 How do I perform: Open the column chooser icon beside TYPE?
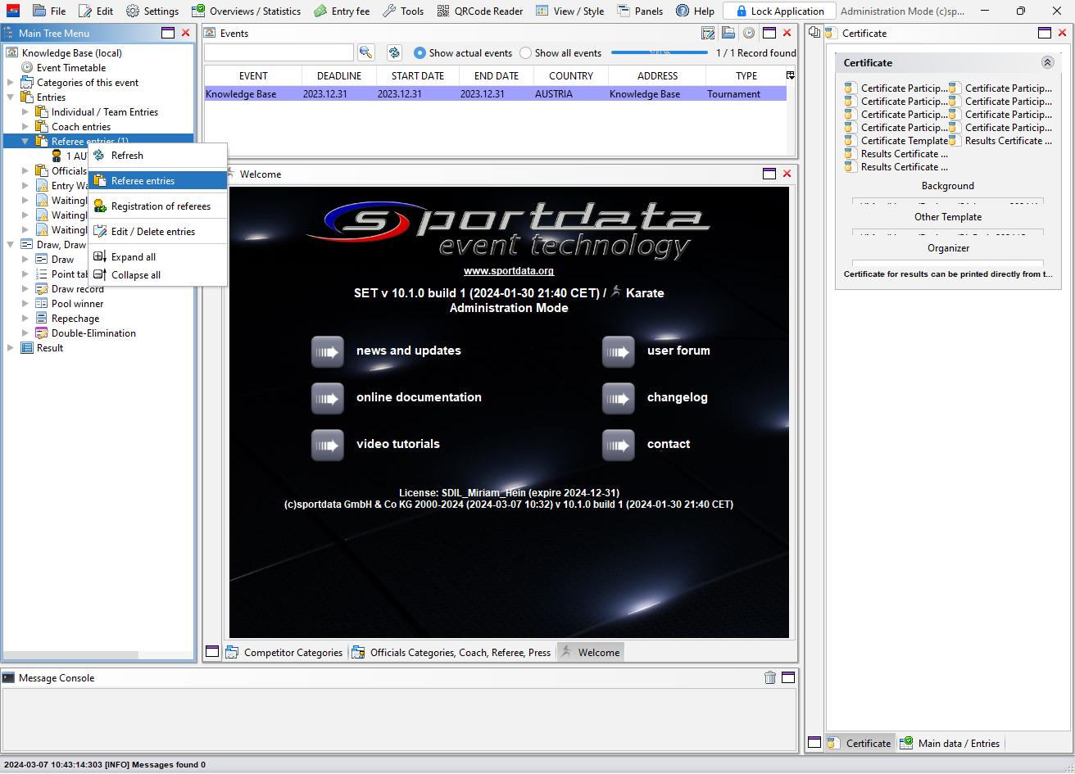click(x=791, y=75)
